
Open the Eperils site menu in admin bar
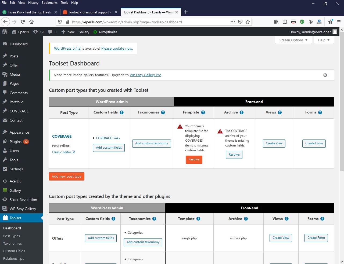click(20, 32)
